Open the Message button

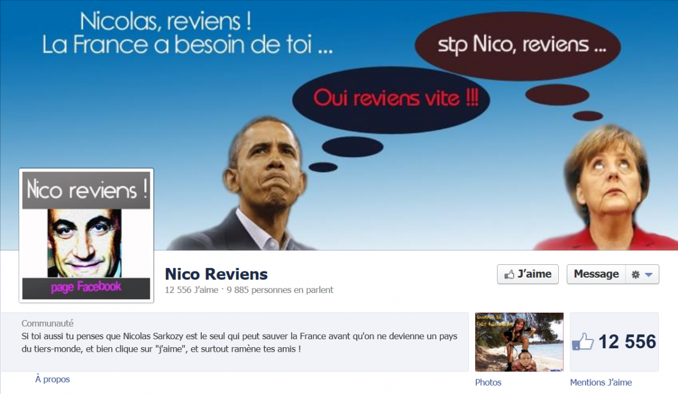click(x=596, y=274)
